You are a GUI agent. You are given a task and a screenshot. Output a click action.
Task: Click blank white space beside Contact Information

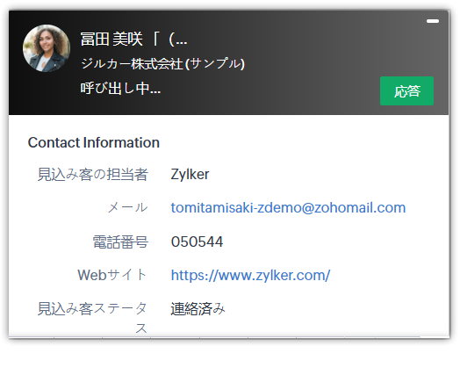point(293,142)
